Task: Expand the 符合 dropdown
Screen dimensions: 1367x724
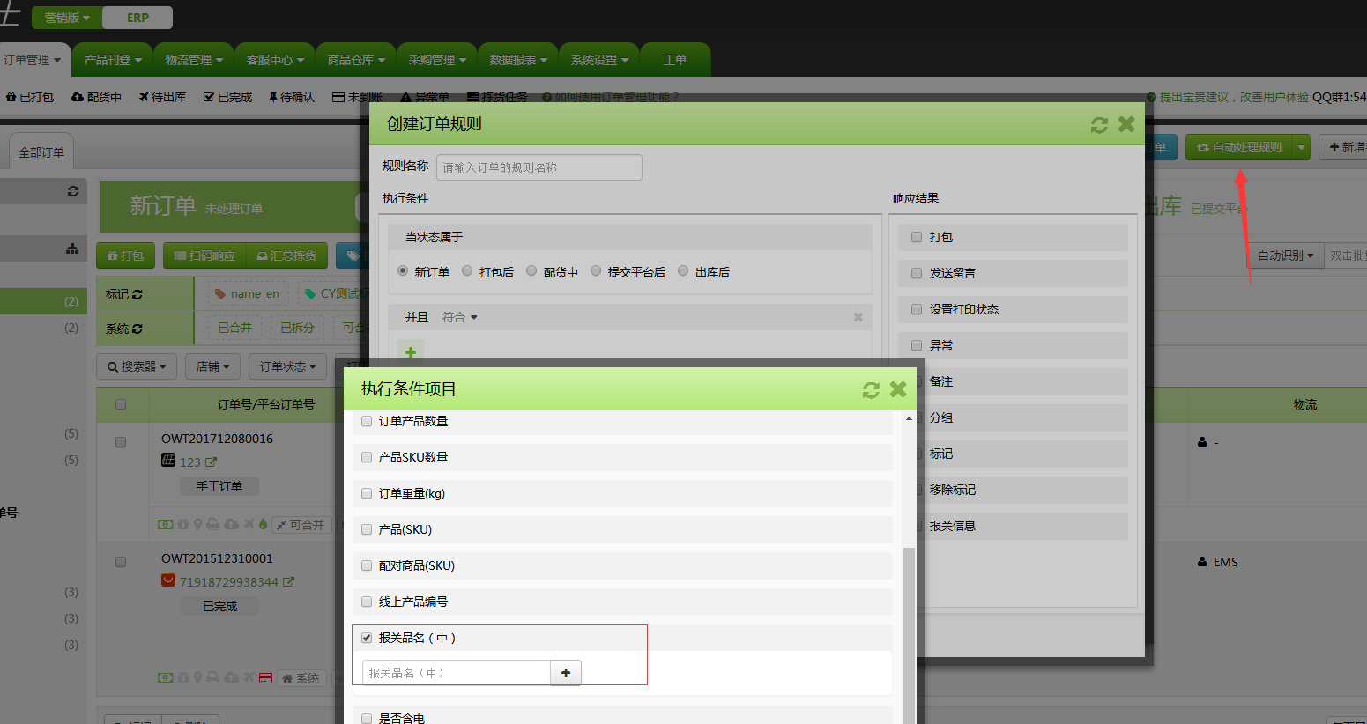Action: (x=459, y=317)
